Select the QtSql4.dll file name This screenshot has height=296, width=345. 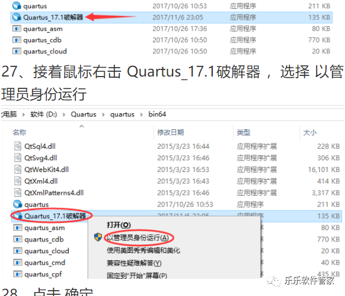pos(40,147)
